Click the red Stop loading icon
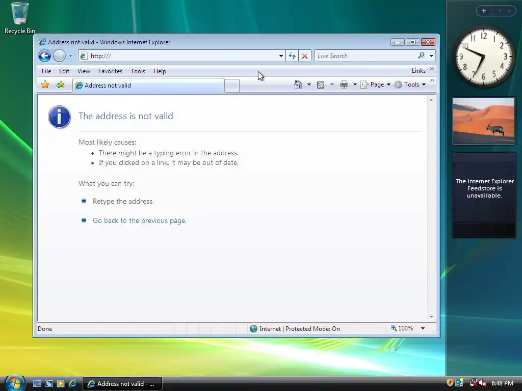The height and width of the screenshot is (391, 522). coord(305,56)
